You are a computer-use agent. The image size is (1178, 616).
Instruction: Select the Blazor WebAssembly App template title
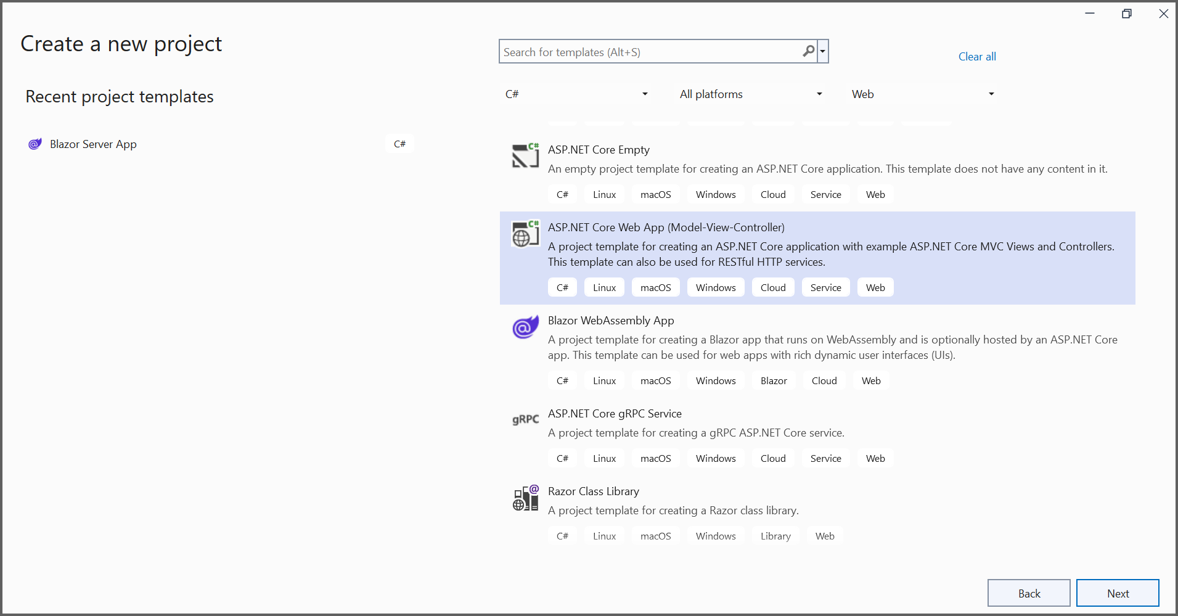click(x=610, y=321)
